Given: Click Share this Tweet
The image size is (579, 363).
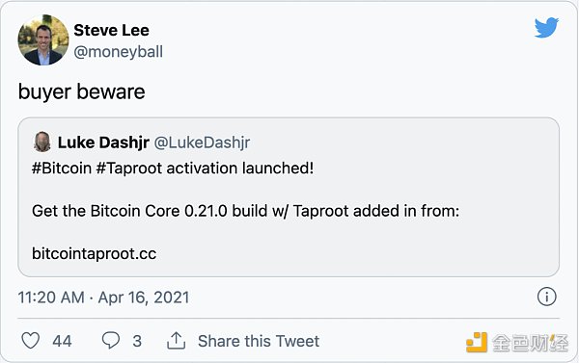Looking at the screenshot, I should click(259, 341).
